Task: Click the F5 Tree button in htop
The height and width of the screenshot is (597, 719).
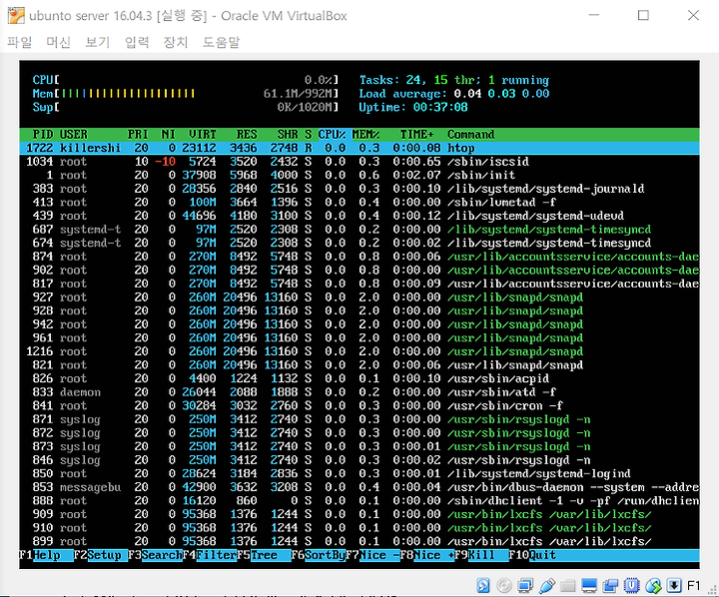Action: 264,555
